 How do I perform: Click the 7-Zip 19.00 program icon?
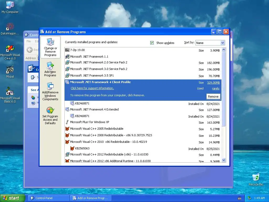click(x=67, y=50)
